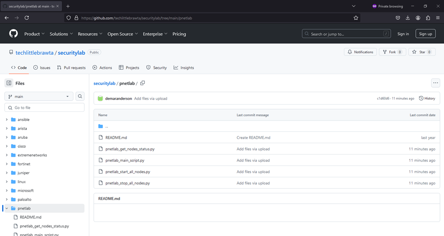Open the Product menu
Image resolution: width=444 pixels, height=236 pixels.
click(34, 34)
